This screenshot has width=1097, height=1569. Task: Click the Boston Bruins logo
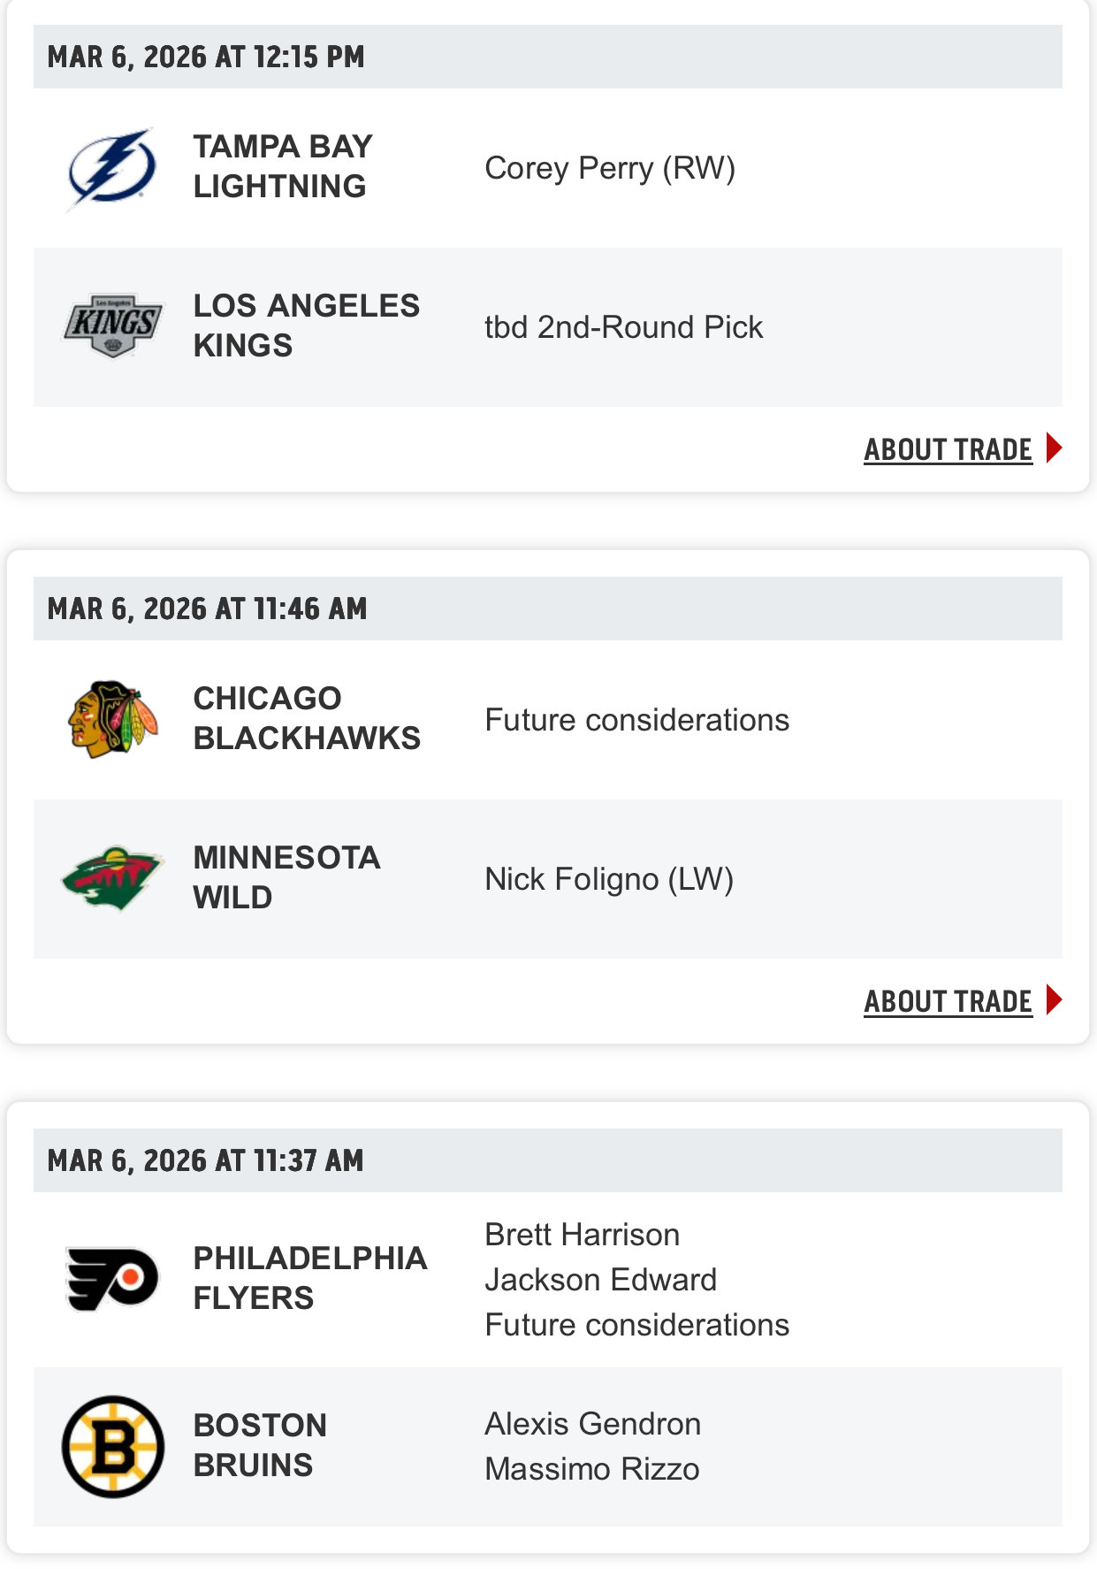click(112, 1446)
